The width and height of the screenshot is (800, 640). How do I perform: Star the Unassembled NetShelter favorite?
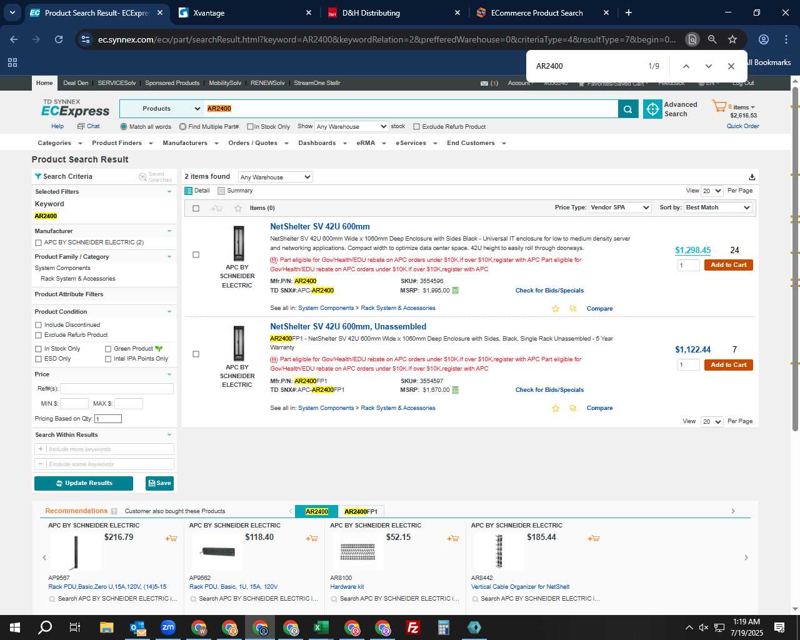[x=556, y=408]
